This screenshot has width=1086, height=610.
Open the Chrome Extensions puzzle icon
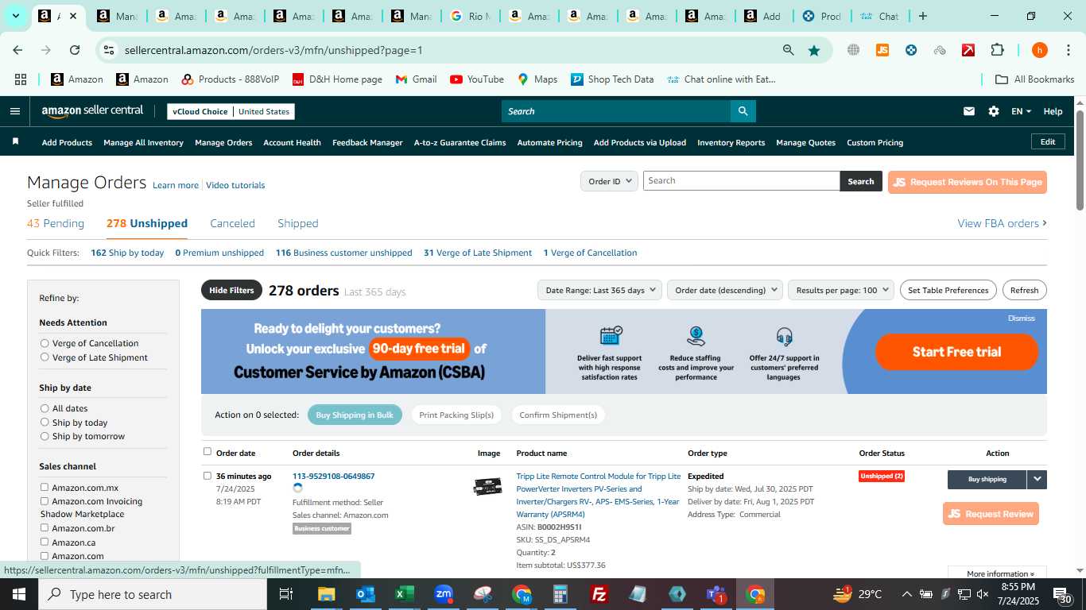(997, 50)
